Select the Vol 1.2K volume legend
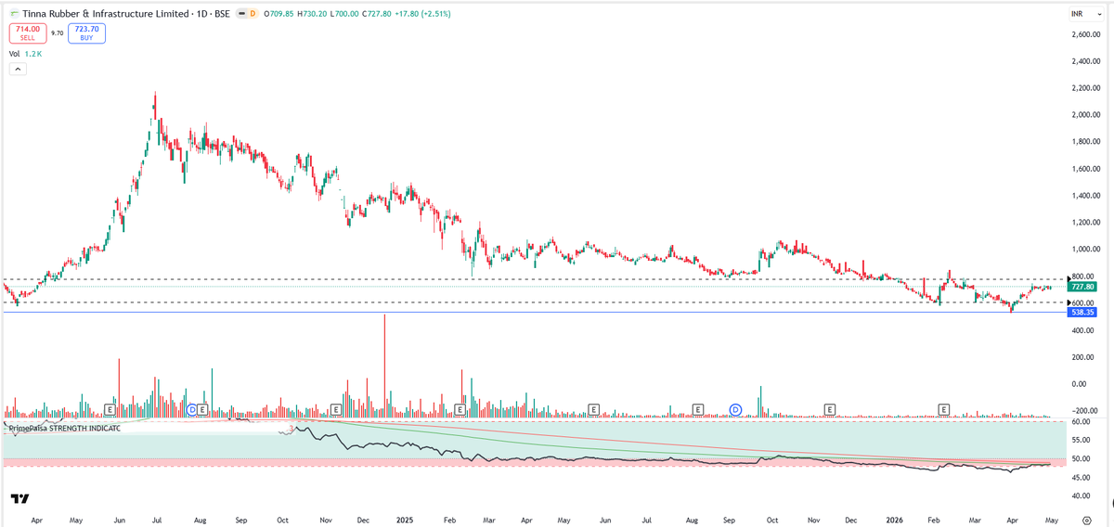This screenshot has height=527, width=1114. point(25,54)
